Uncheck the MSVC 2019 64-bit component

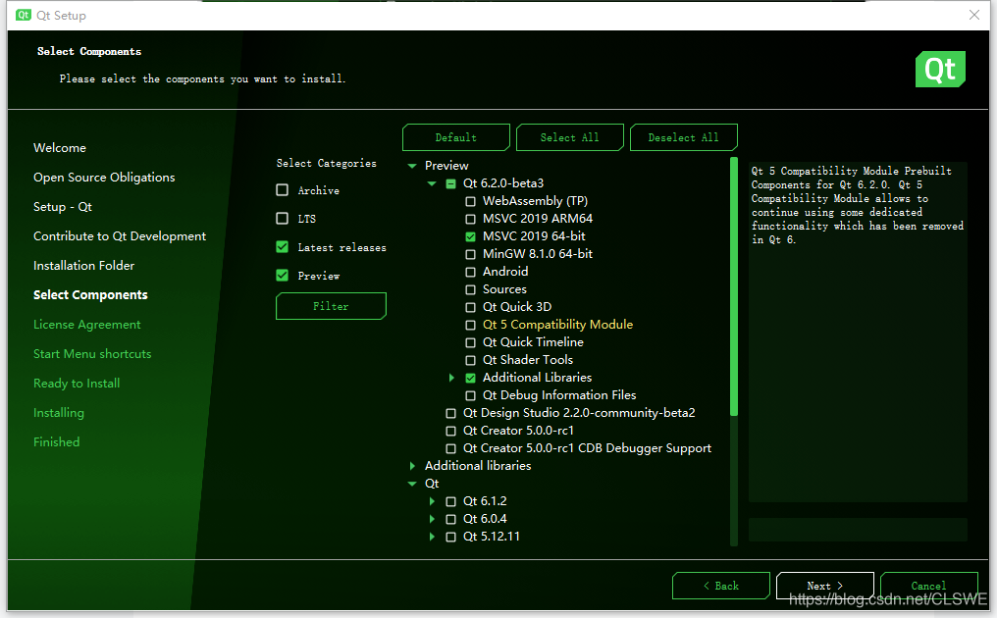(470, 237)
